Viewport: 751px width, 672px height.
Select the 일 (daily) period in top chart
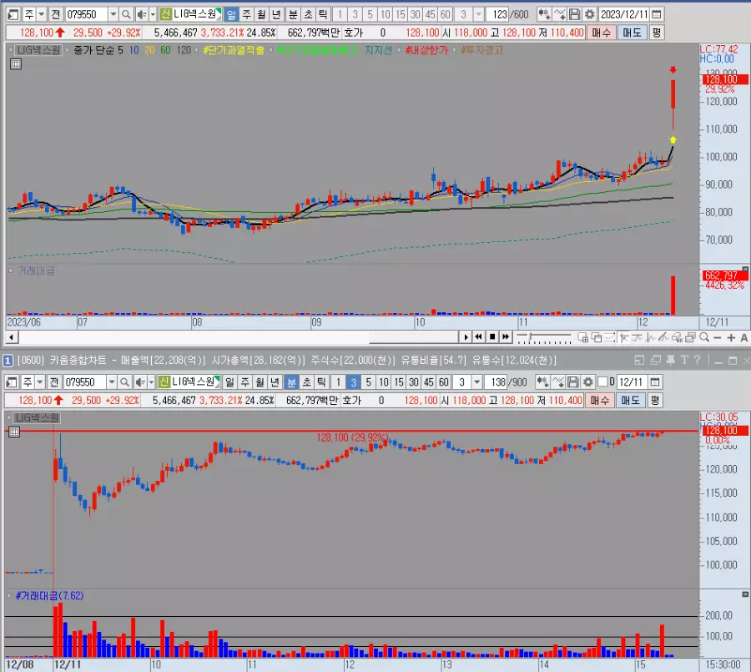231,14
